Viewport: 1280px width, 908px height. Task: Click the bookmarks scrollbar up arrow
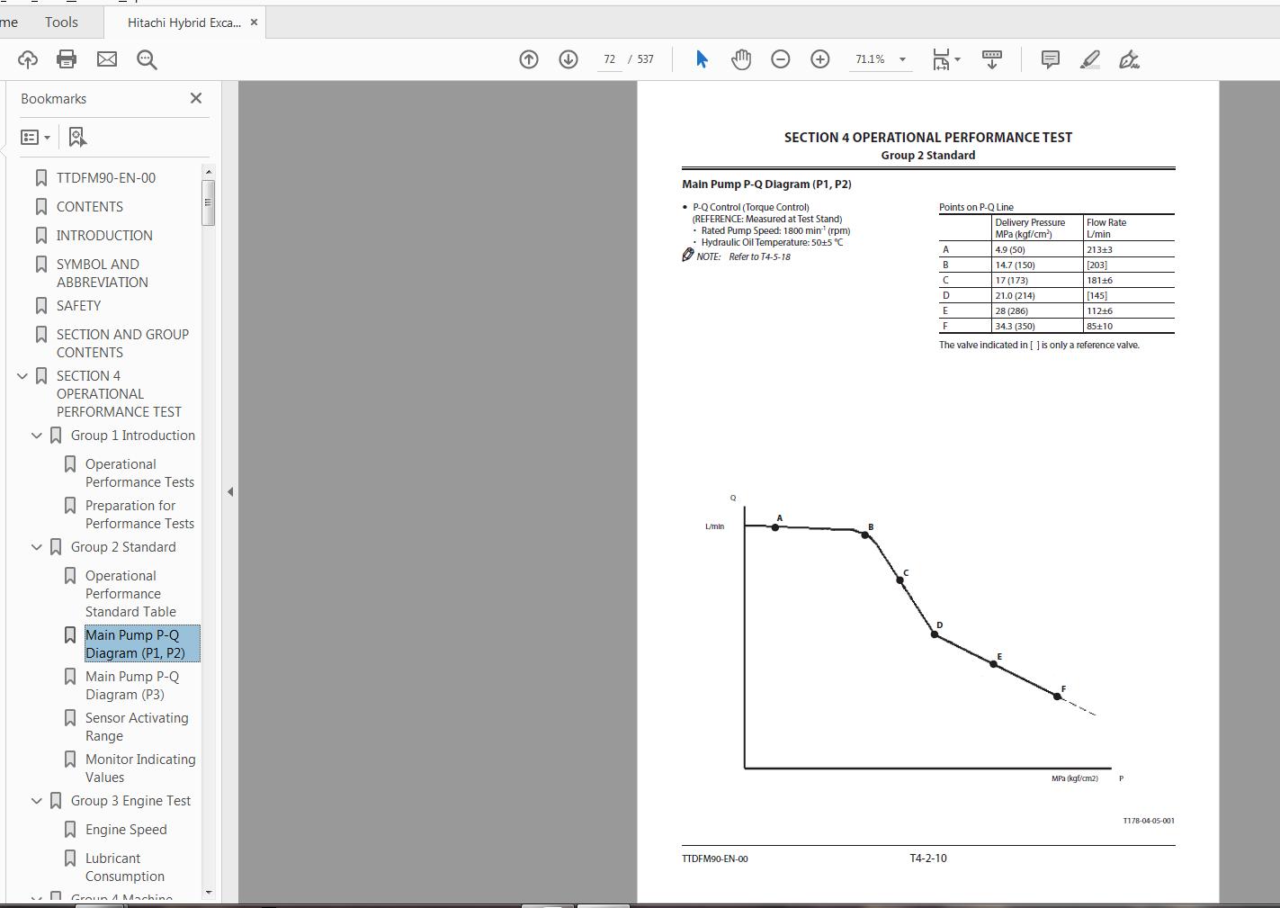pos(209,171)
